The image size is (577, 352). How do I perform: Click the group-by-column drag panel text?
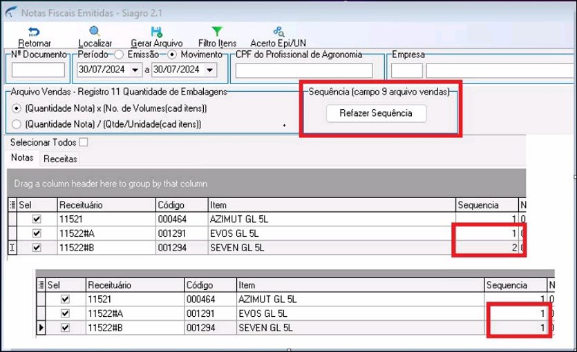(111, 184)
